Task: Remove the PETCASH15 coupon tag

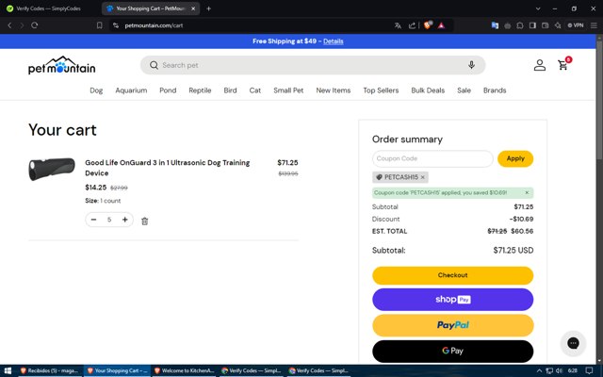Action: pyautogui.click(x=423, y=177)
